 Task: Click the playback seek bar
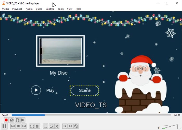(x=91, y=115)
